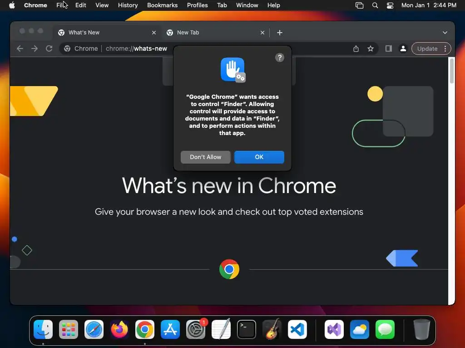This screenshot has height=348, width=465.
Task: Open the Bookmarks menu
Action: (162, 5)
